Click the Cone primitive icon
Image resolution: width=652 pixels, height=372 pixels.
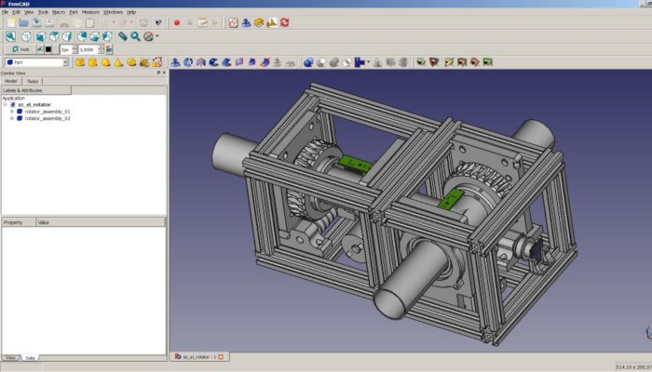119,62
